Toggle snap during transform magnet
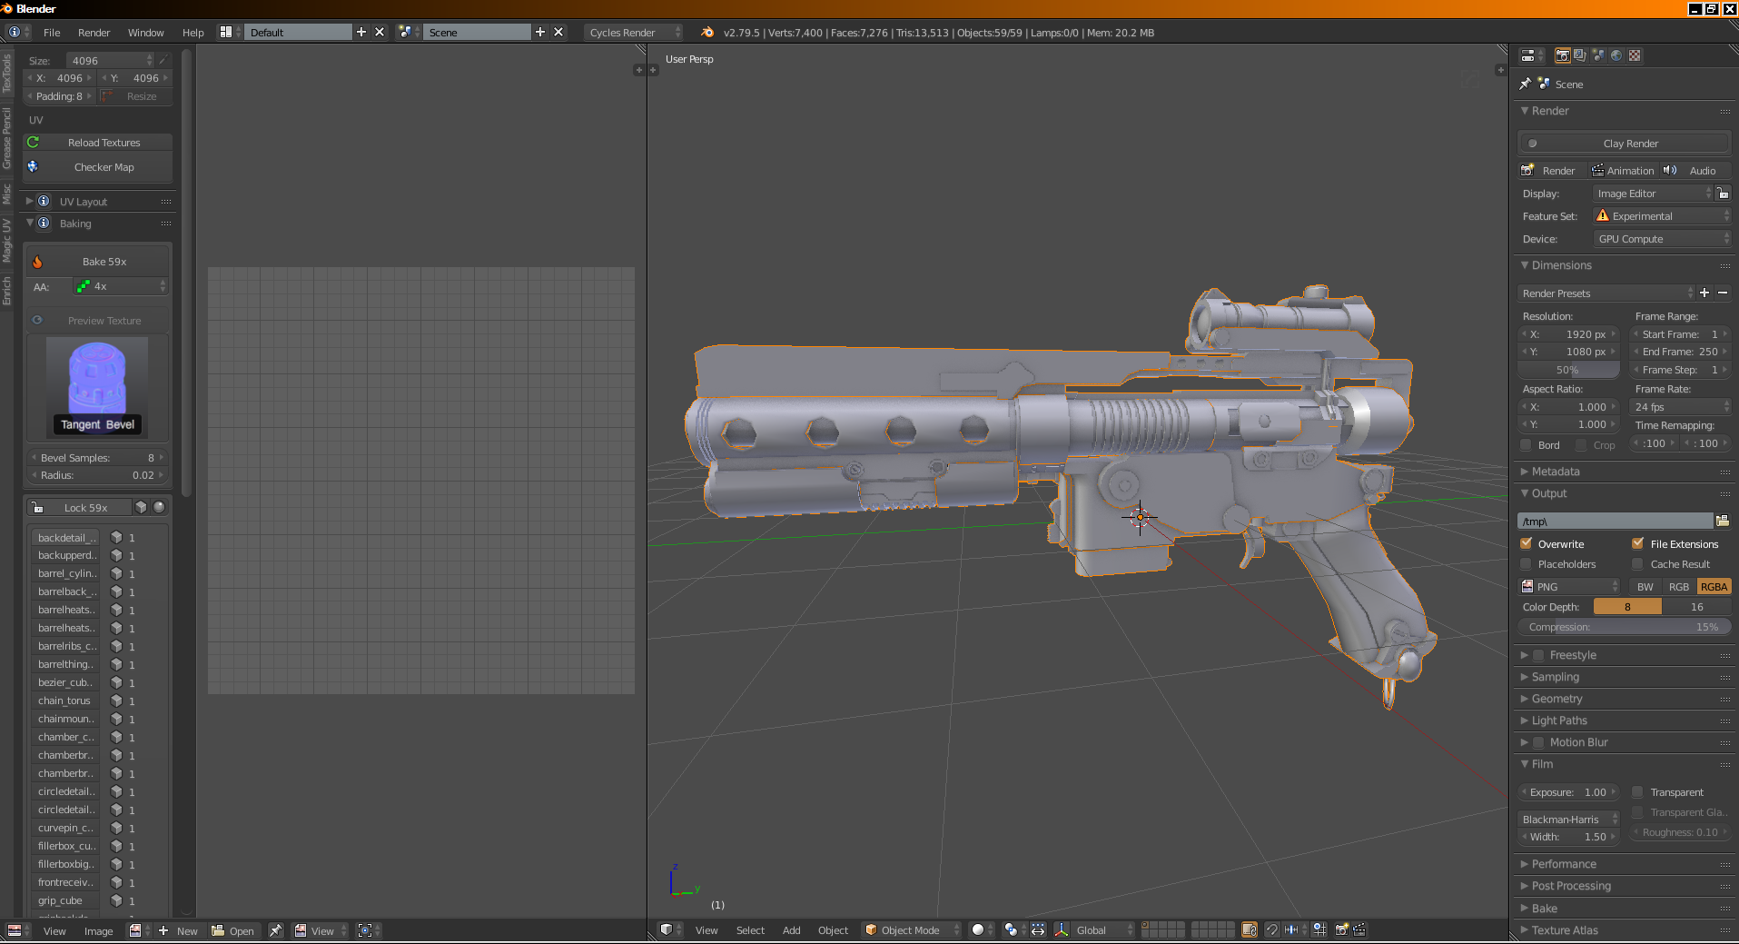This screenshot has width=1739, height=944. pos(1272,929)
